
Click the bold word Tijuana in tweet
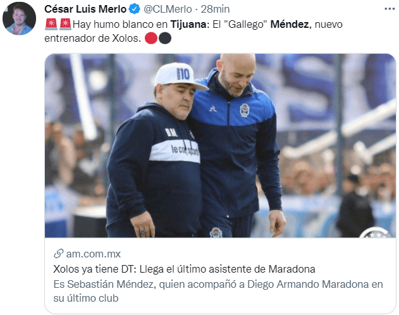[x=188, y=24]
